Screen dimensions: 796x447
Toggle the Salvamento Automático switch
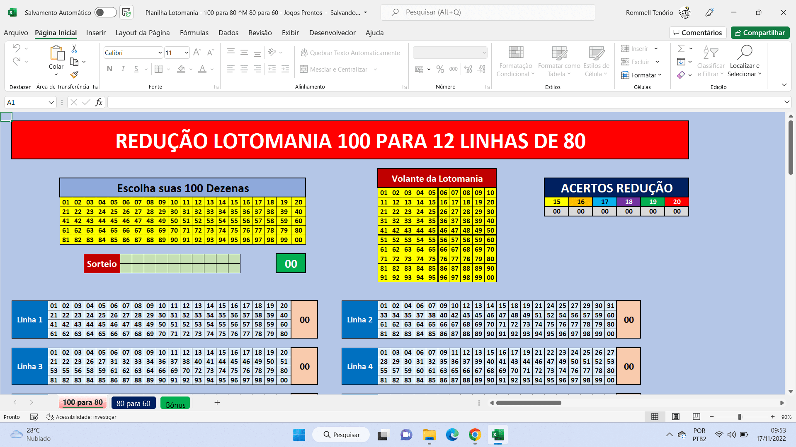105,12
